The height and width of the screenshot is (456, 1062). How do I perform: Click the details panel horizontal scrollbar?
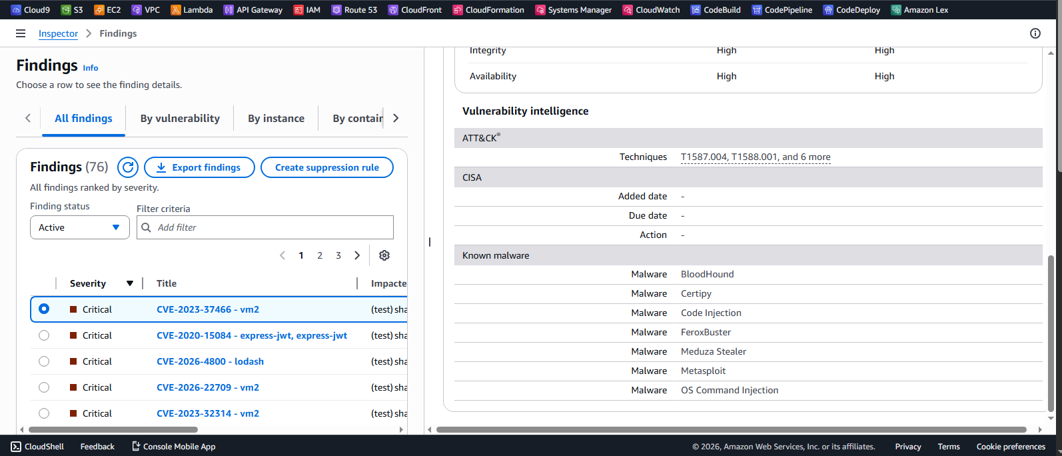[x=732, y=430]
